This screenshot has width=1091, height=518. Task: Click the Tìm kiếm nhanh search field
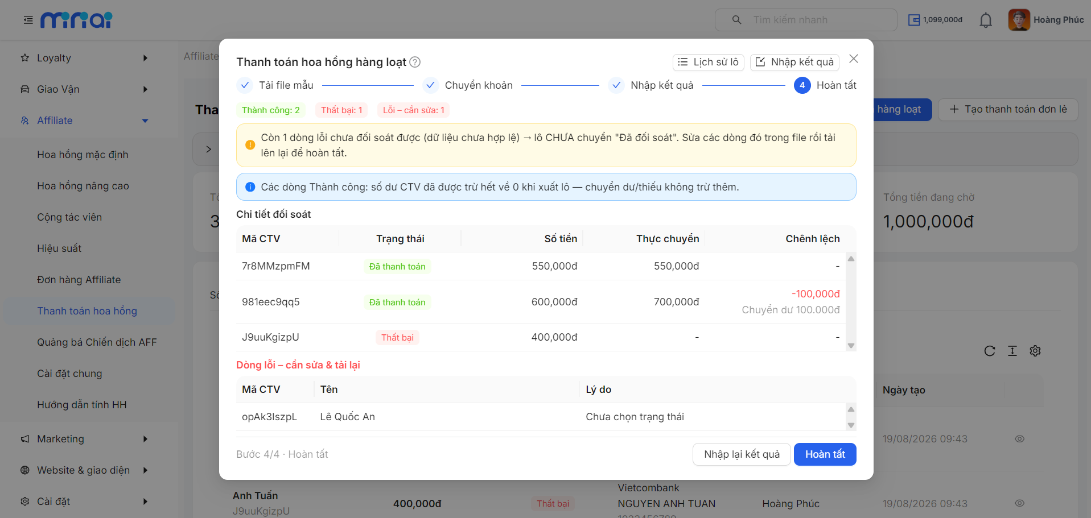806,20
